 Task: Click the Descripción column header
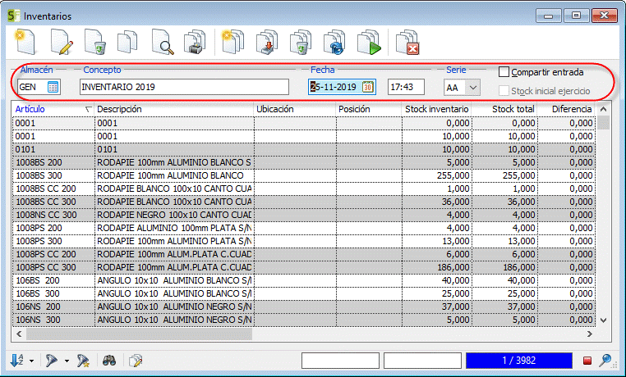pyautogui.click(x=174, y=109)
